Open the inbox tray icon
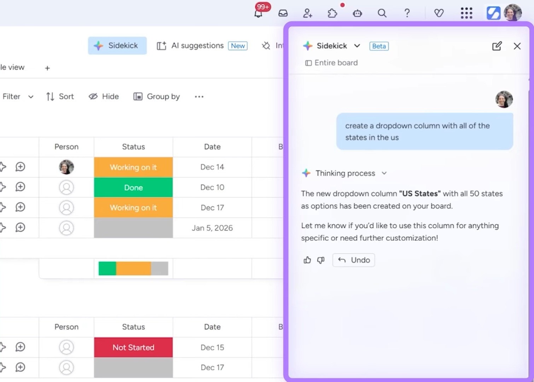This screenshot has width=534, height=382. coord(283,13)
